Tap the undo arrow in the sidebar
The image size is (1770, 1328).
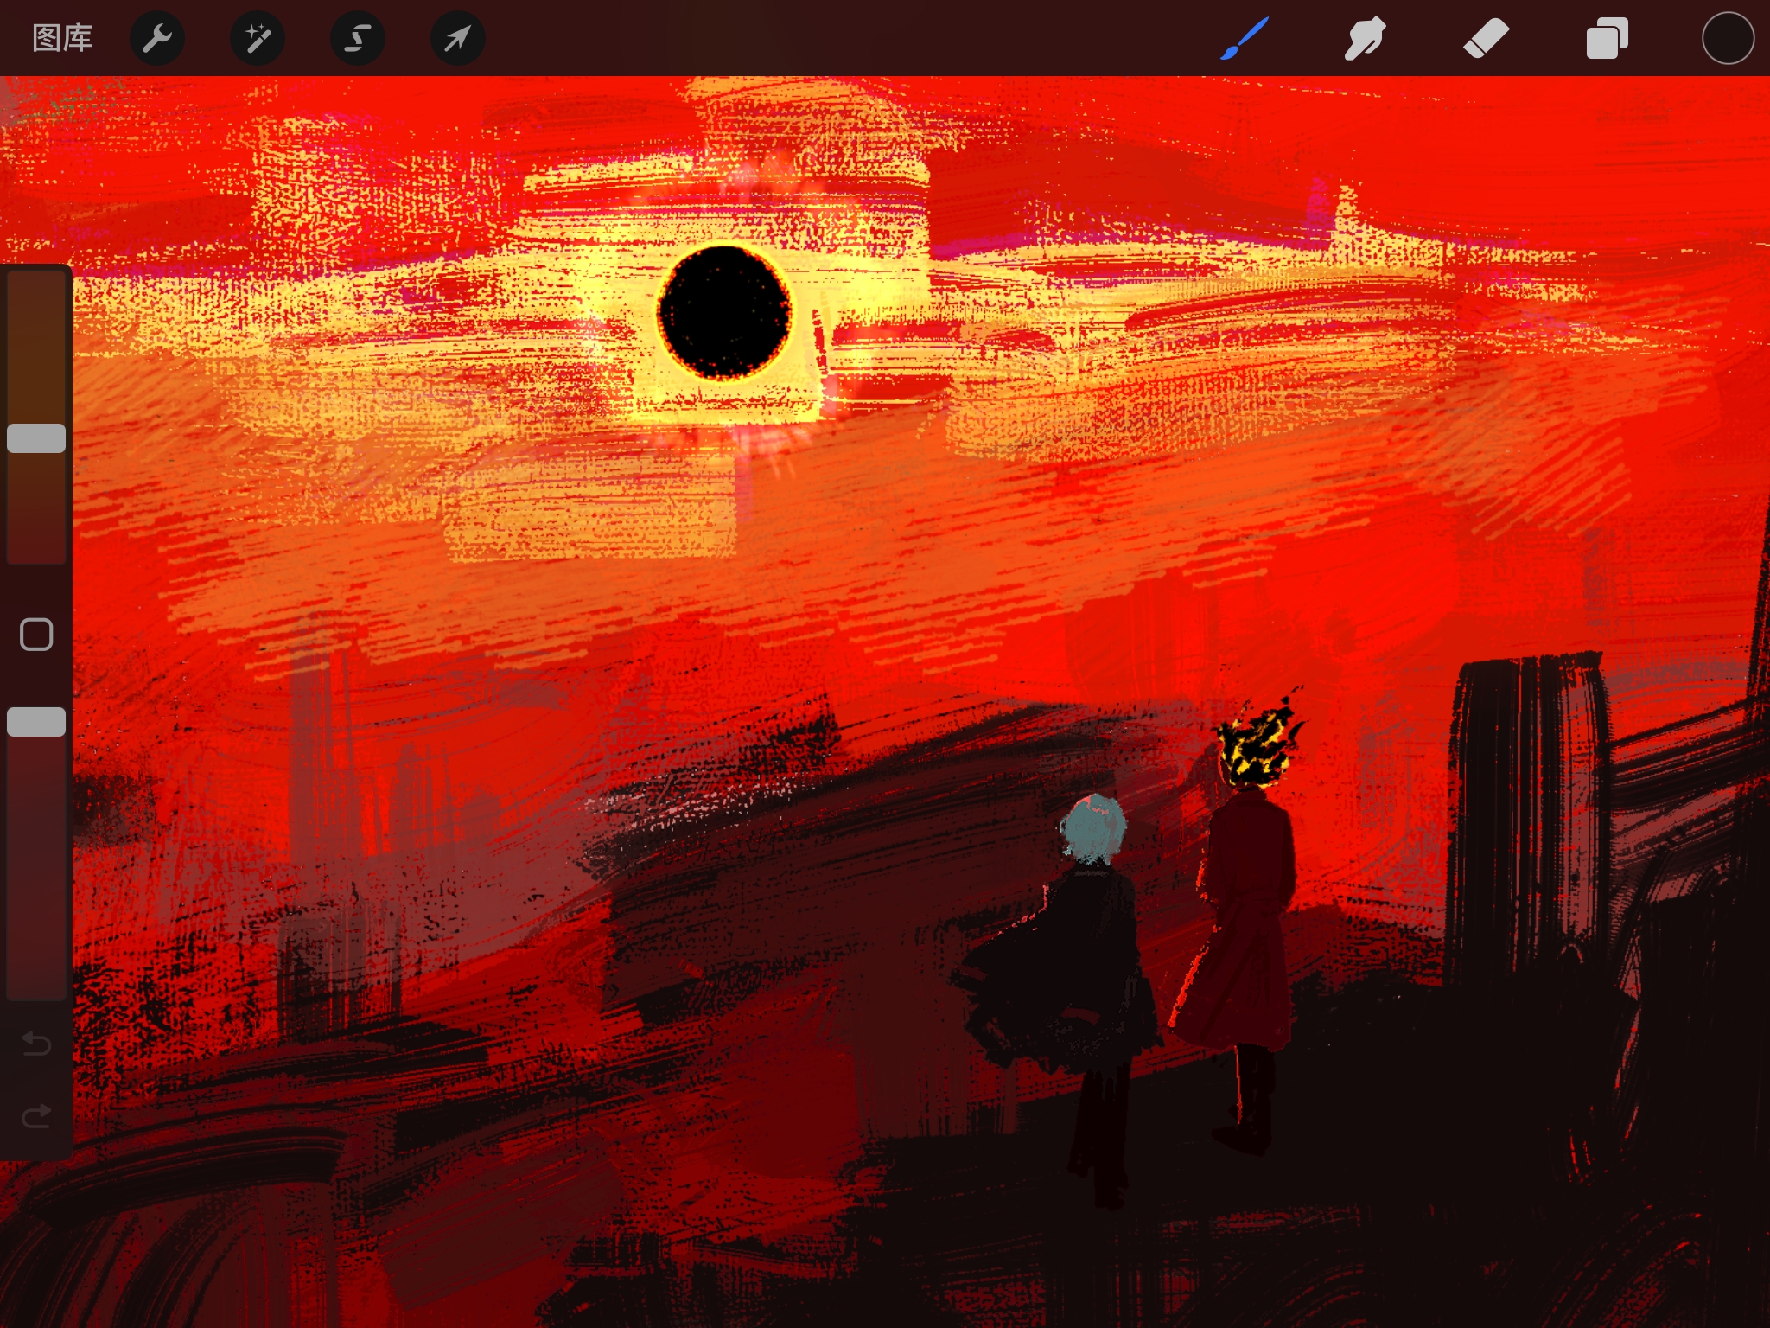36,1044
